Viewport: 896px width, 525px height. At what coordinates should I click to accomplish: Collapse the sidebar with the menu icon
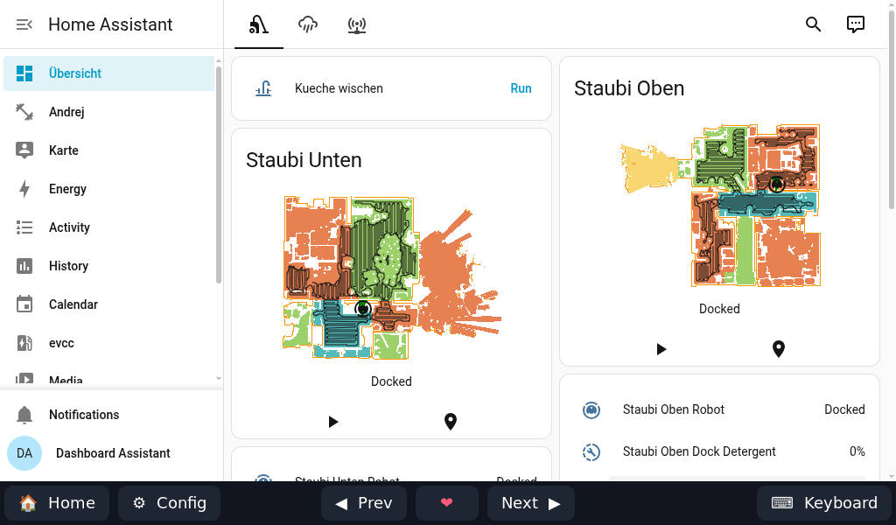[24, 24]
